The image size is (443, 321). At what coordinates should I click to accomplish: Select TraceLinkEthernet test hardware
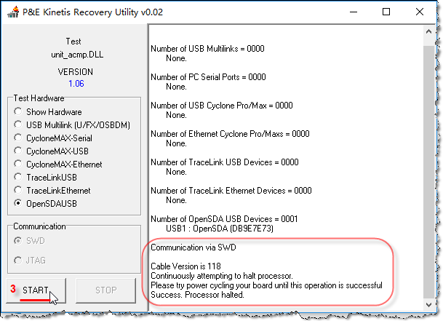pyautogui.click(x=17, y=191)
